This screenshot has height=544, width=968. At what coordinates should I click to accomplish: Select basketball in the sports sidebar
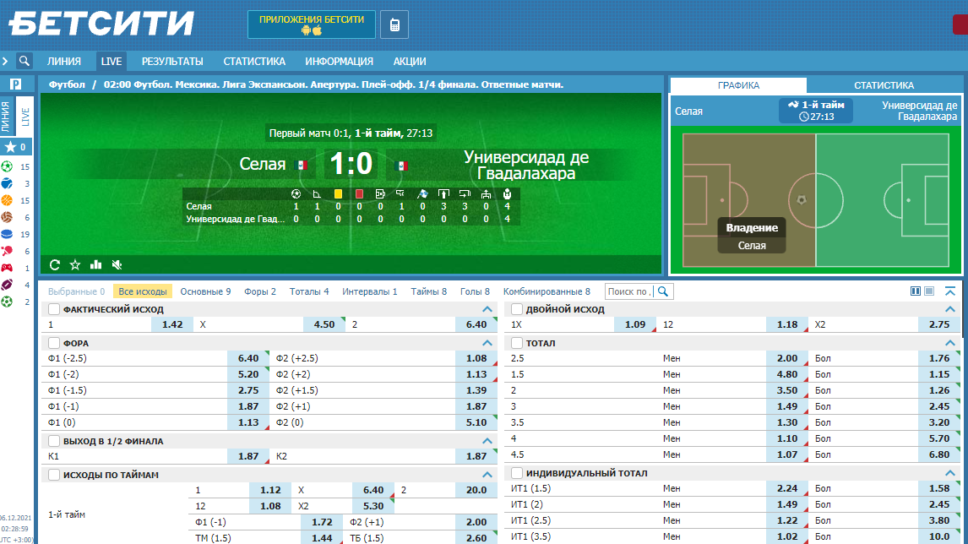coord(8,200)
